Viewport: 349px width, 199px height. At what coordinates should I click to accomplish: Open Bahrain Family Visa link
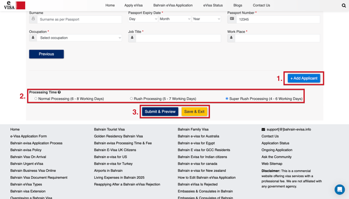pyautogui.click(x=193, y=129)
